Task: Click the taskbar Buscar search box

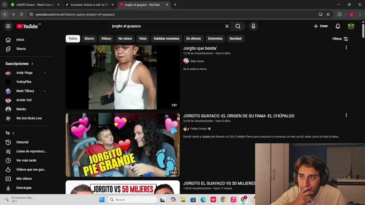Action: [133, 200]
